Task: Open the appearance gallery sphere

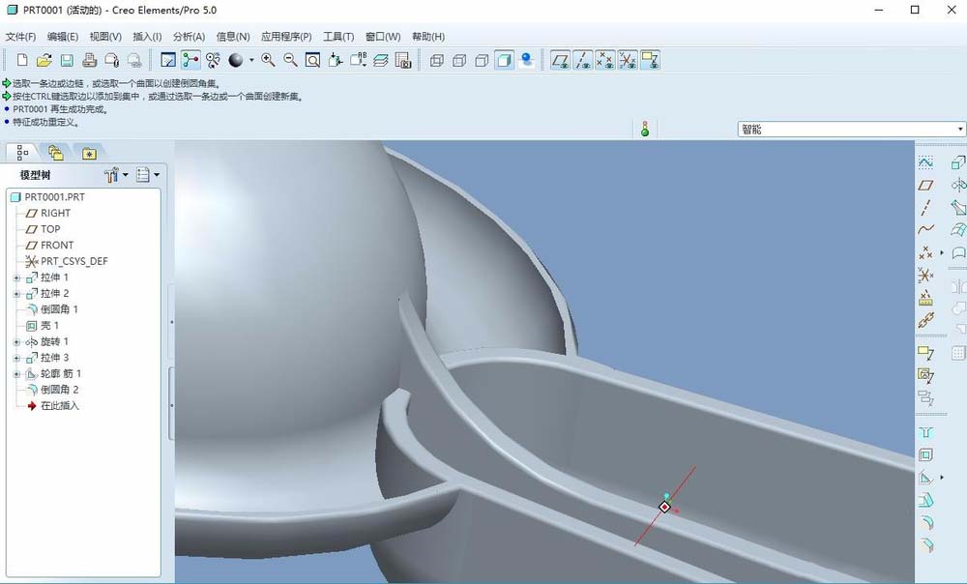Action: [236, 60]
